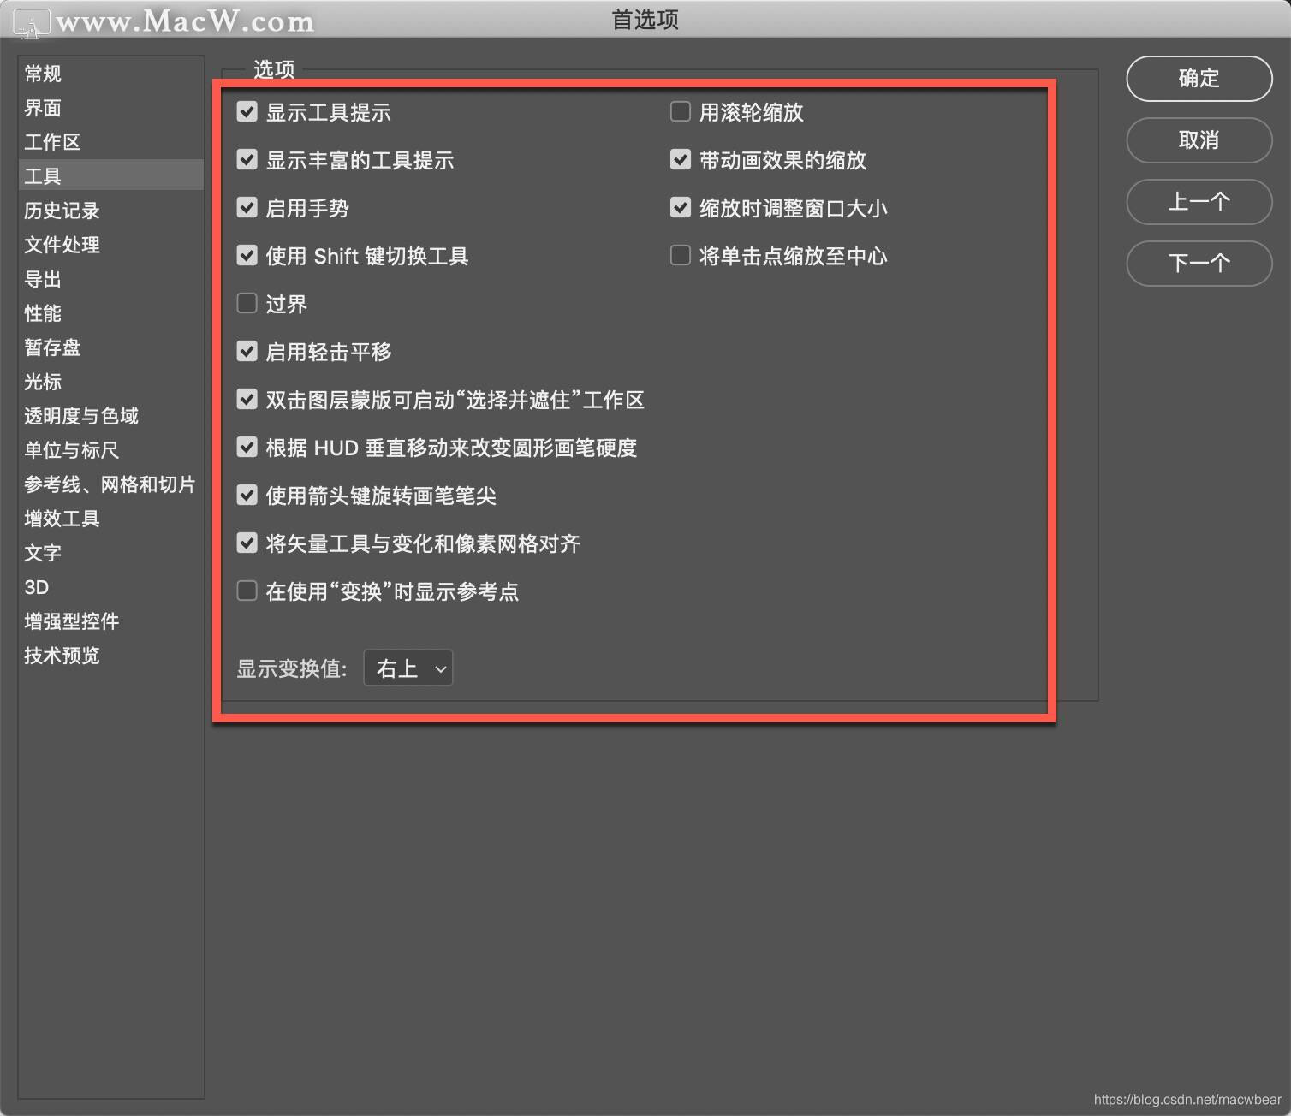Enable 将单击点缩放至中心

681,256
